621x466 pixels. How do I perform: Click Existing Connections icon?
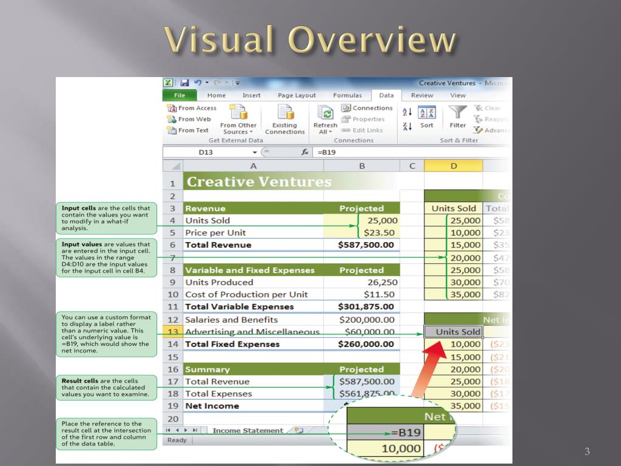pos(285,112)
